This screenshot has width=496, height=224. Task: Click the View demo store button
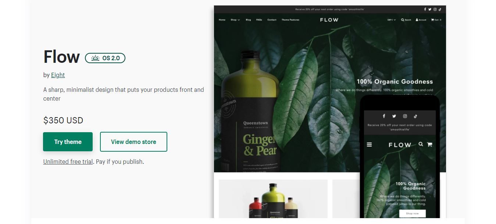(133, 142)
